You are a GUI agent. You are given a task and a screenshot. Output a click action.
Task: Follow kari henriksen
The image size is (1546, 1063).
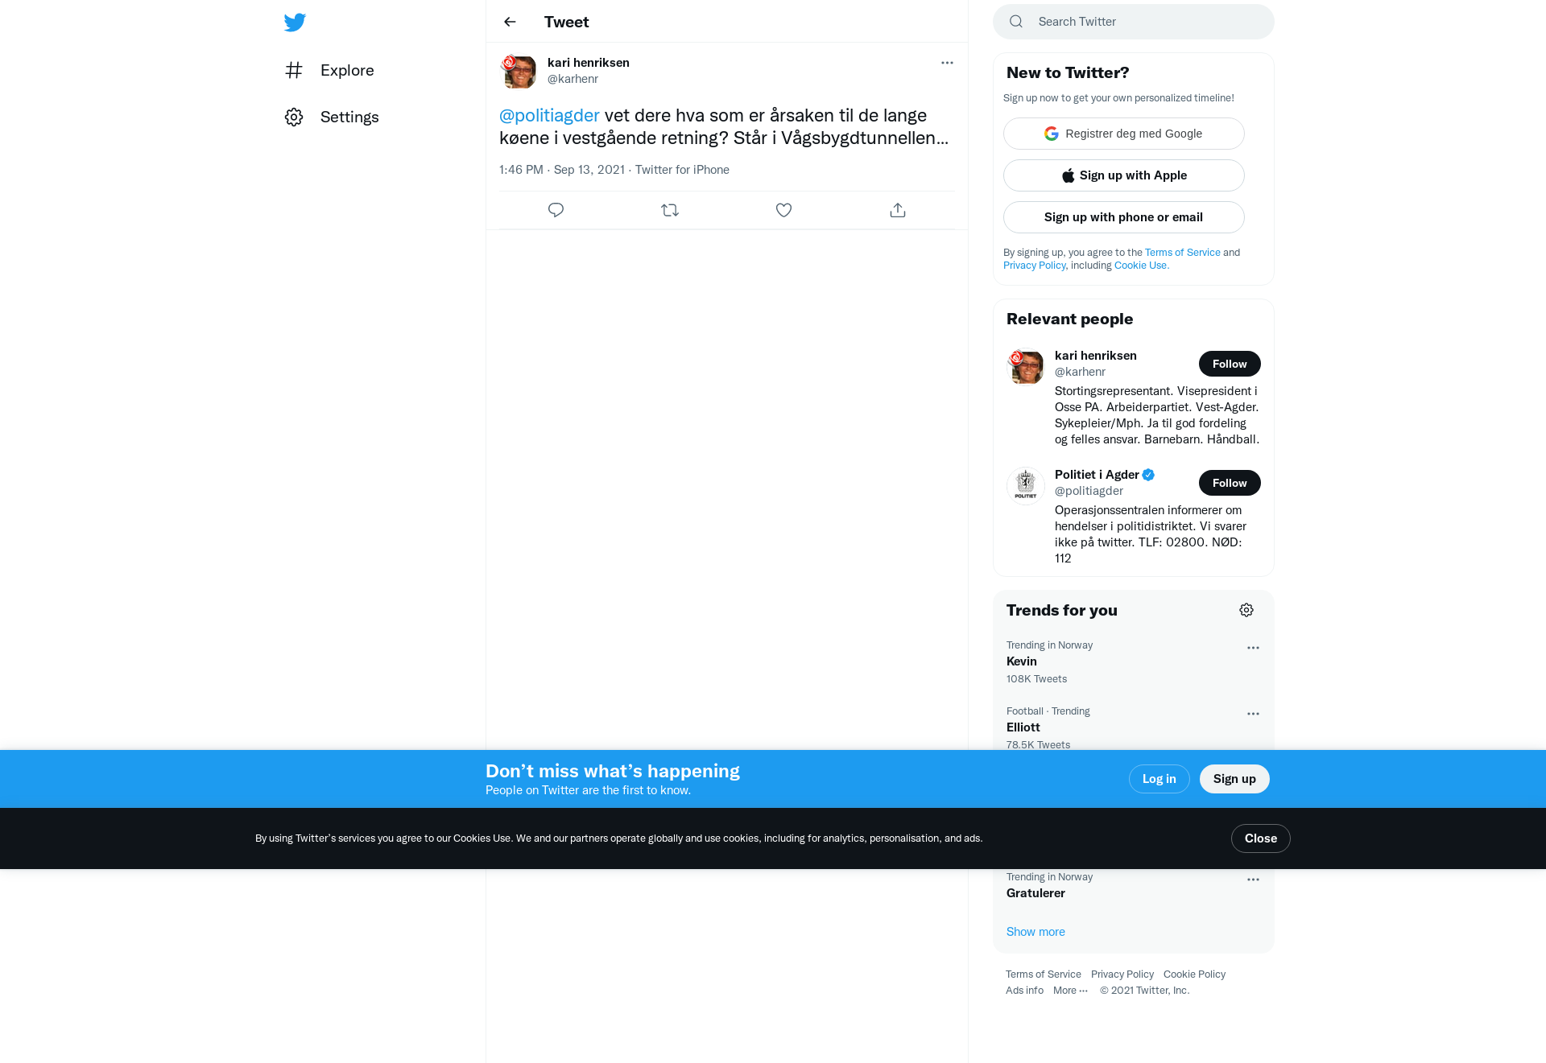pyautogui.click(x=1230, y=364)
